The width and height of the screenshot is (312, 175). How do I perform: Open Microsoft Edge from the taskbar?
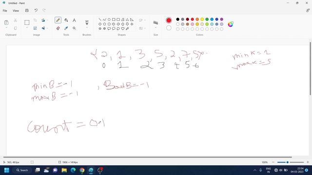click(73, 170)
